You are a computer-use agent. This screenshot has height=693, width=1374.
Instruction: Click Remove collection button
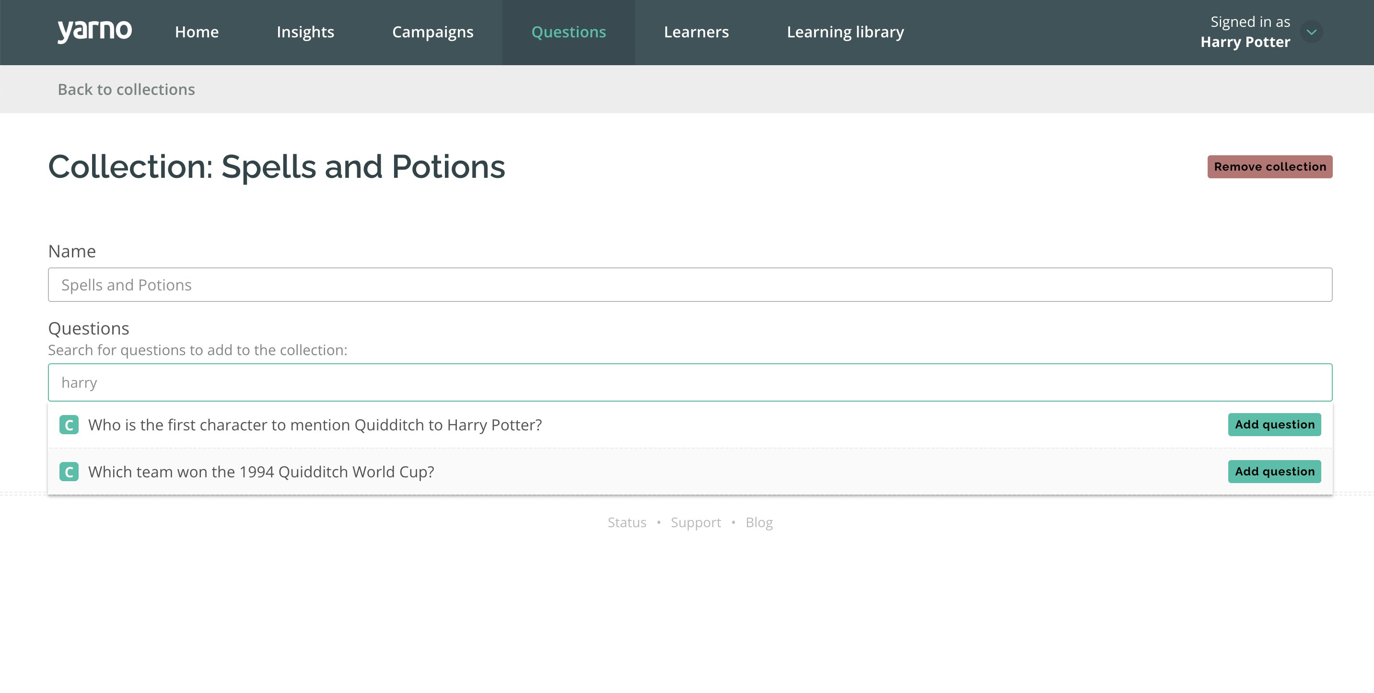1269,166
